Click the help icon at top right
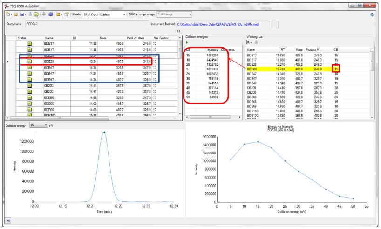This screenshot has height=229, width=381. [x=375, y=14]
